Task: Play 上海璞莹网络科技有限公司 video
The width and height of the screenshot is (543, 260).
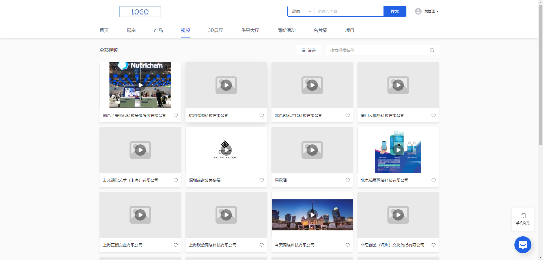Action: pos(226,215)
